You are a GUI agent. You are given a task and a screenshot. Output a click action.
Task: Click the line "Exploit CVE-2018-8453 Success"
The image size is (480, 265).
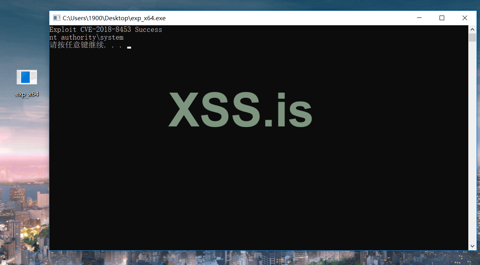pyautogui.click(x=106, y=30)
